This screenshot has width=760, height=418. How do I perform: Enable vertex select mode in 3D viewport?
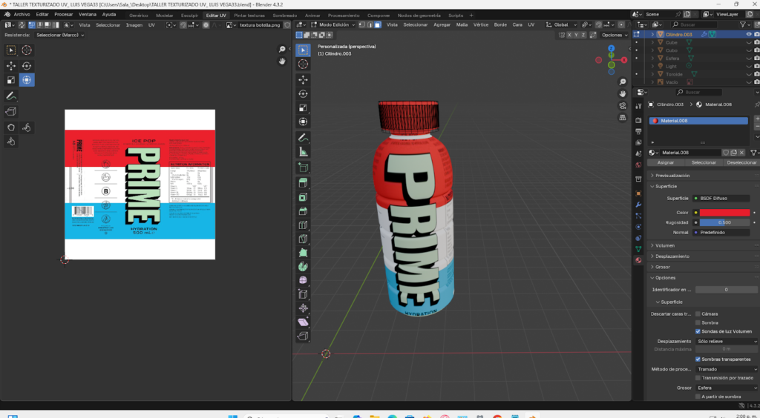coord(362,24)
